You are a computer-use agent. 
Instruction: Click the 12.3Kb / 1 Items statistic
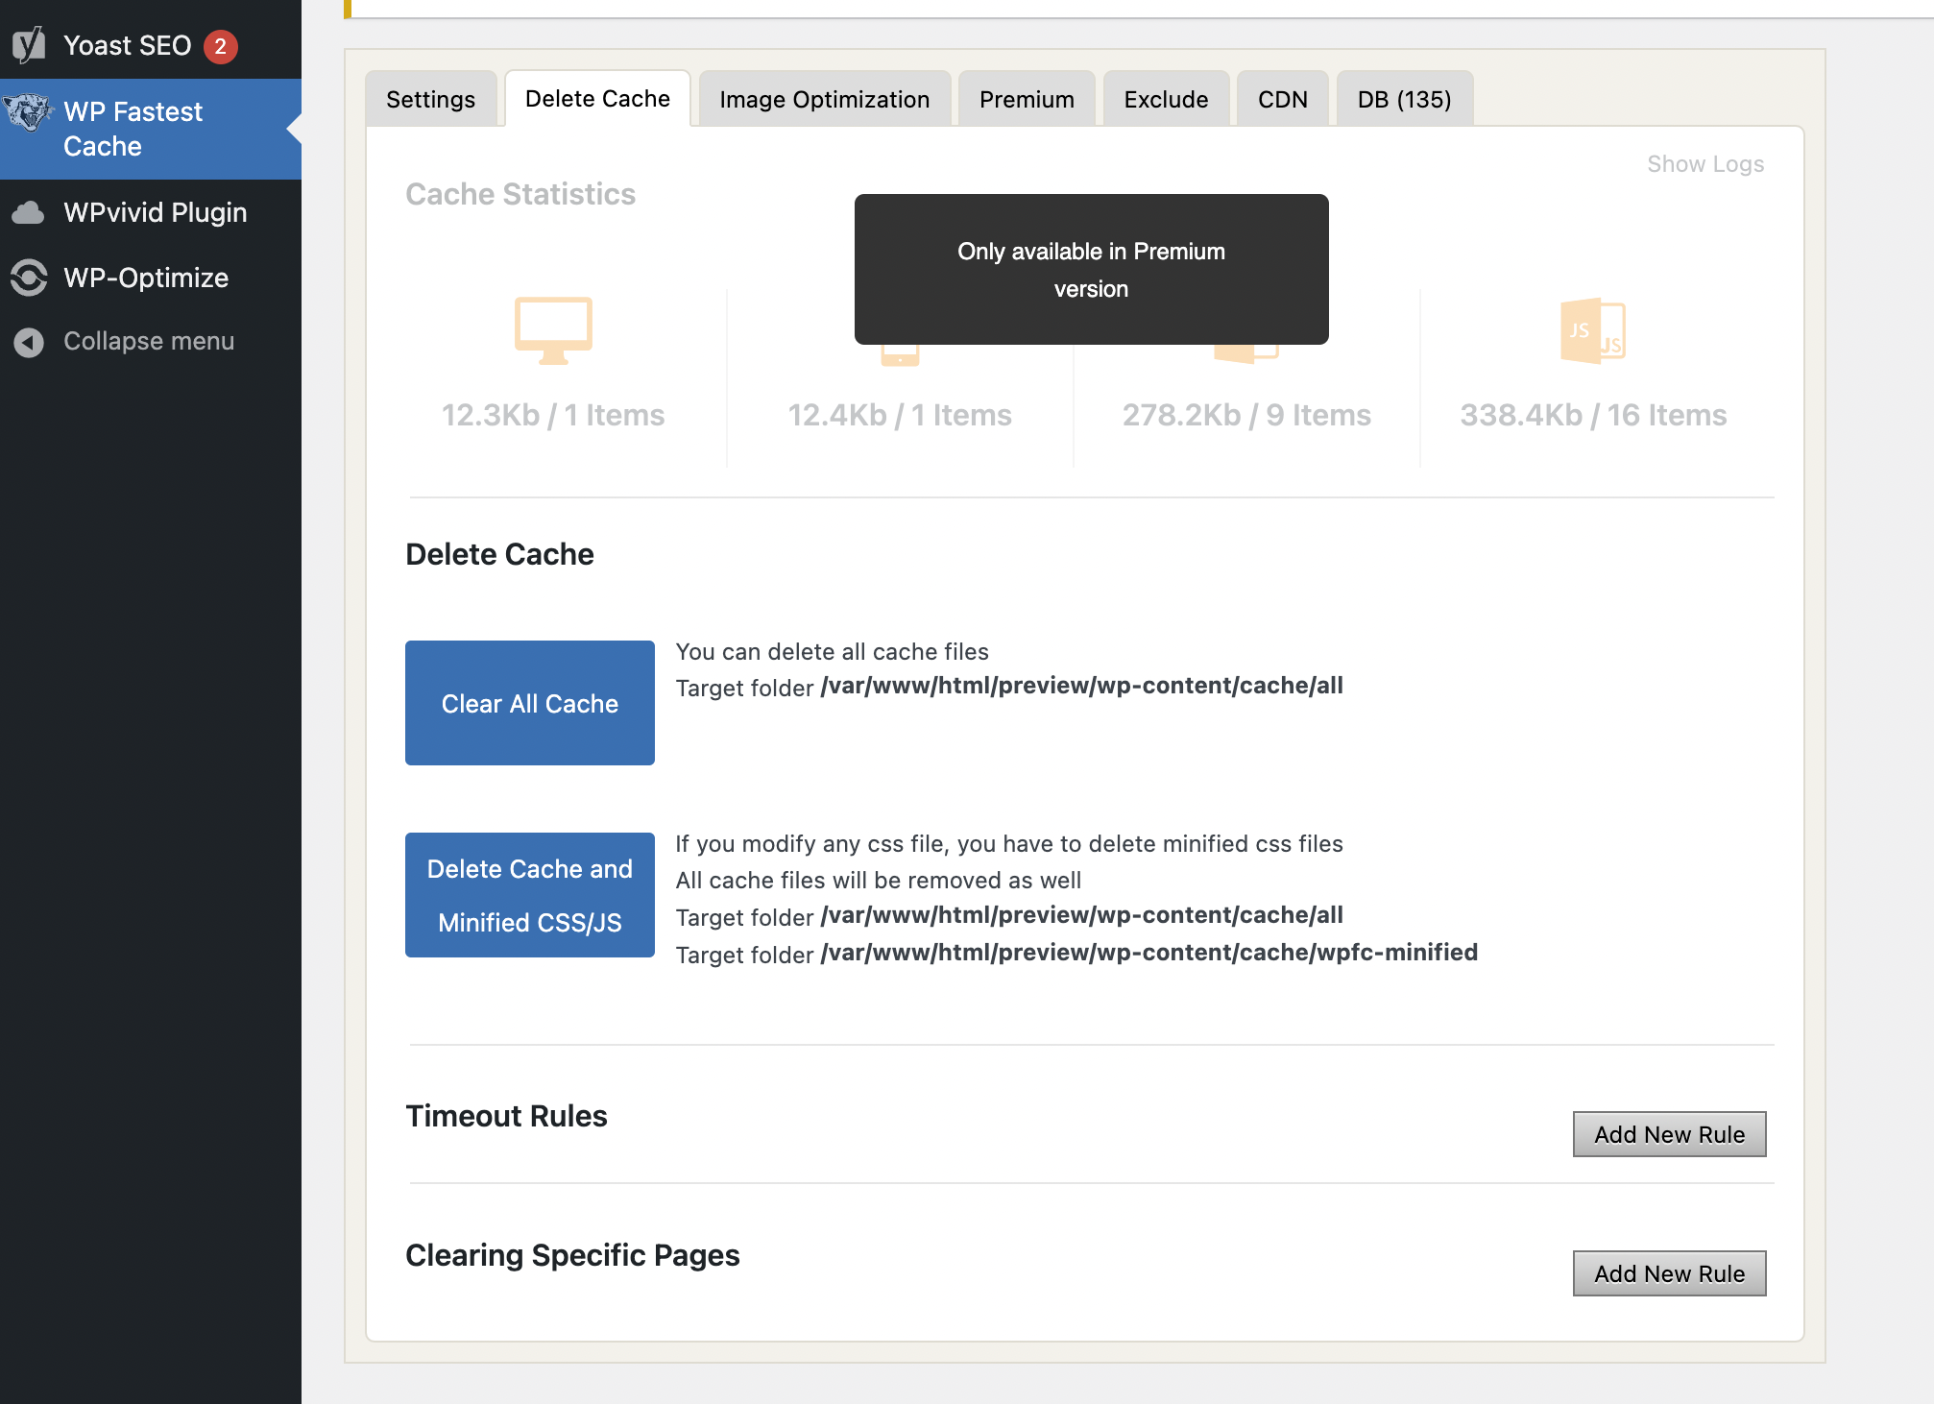[x=553, y=415]
